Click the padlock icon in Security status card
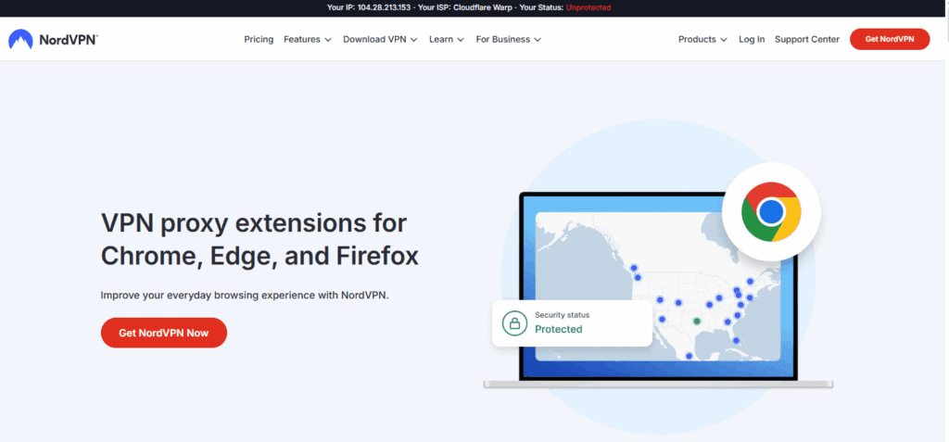This screenshot has width=949, height=442. point(512,322)
